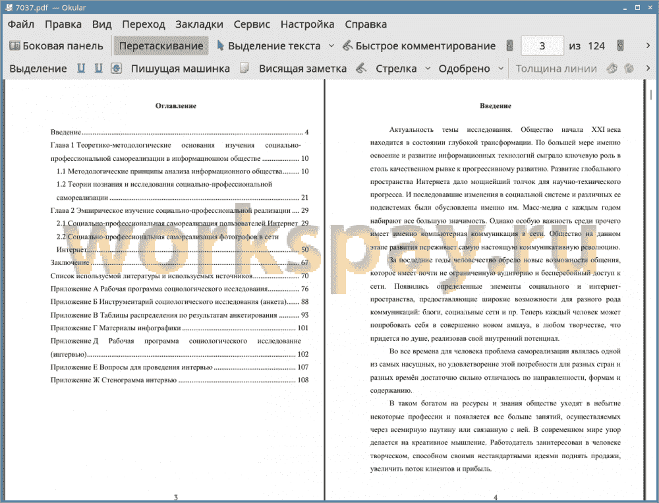Open the Настройка menu

click(307, 24)
